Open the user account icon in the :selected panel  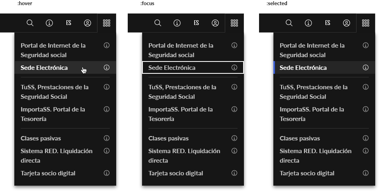[x=347, y=23]
